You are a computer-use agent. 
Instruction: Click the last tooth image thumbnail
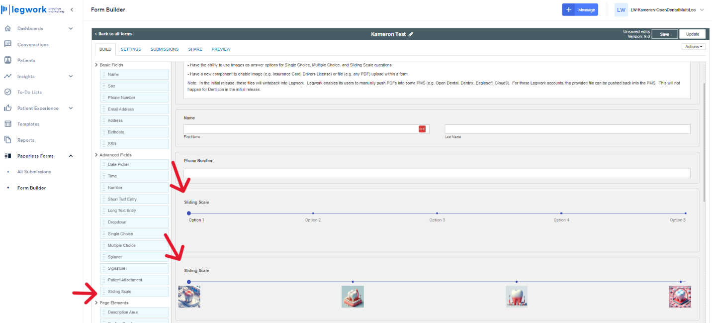680,296
